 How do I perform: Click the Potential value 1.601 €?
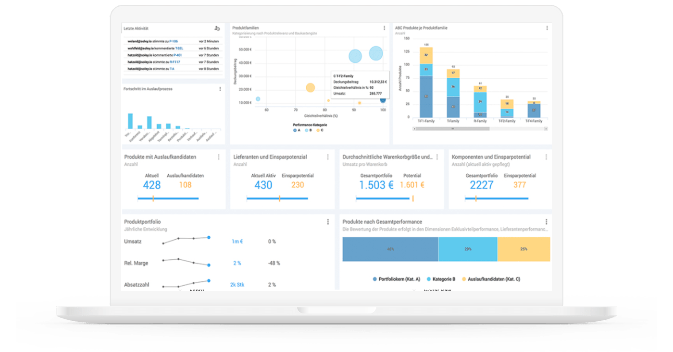point(412,185)
